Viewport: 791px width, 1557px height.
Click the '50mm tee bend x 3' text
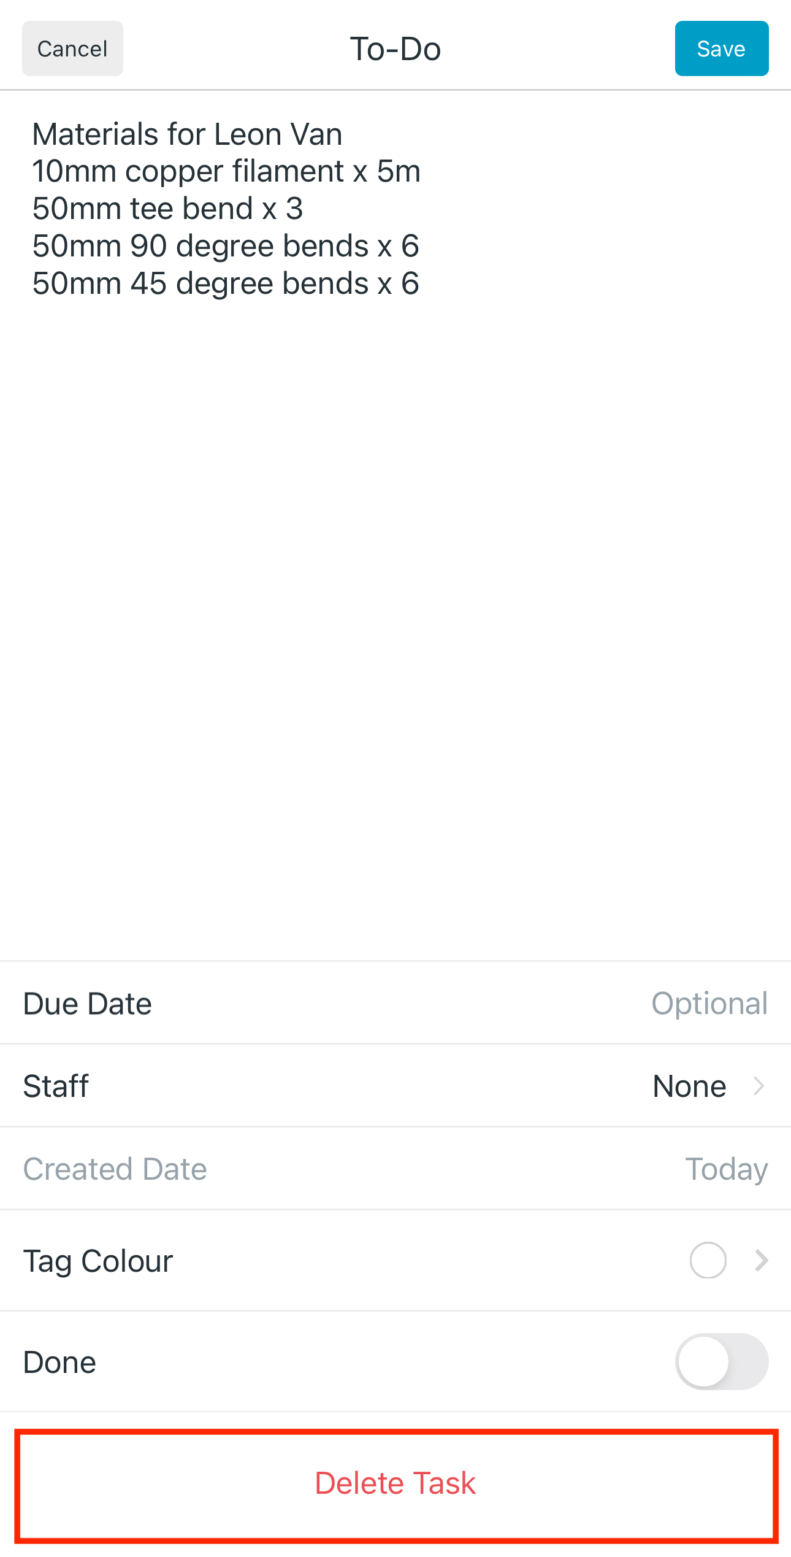[167, 209]
